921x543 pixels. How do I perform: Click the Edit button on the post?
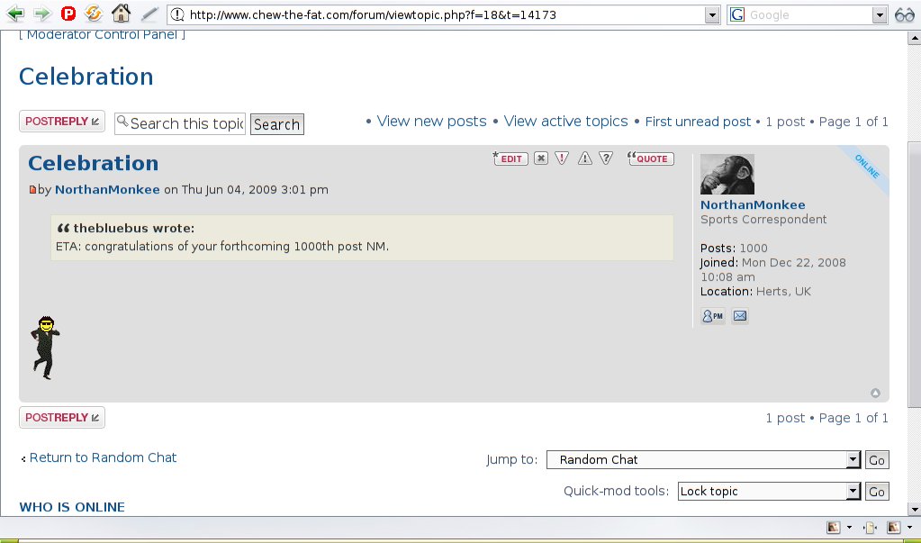tap(510, 158)
